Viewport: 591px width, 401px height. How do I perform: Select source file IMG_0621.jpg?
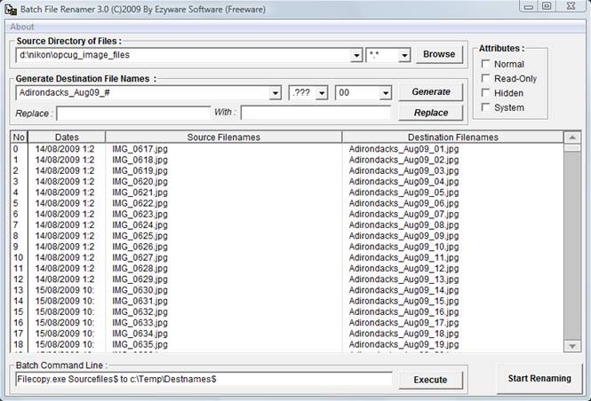coord(140,193)
